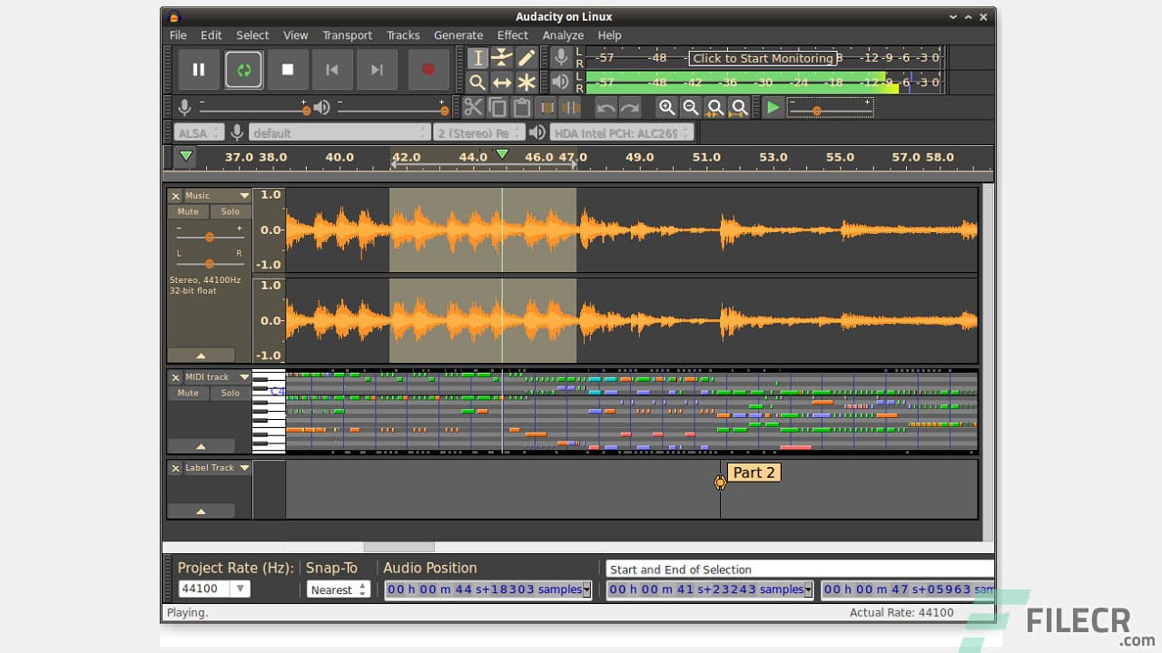1162x653 pixels.
Task: Open the Snap-To Nearest dropdown
Action: pos(338,589)
